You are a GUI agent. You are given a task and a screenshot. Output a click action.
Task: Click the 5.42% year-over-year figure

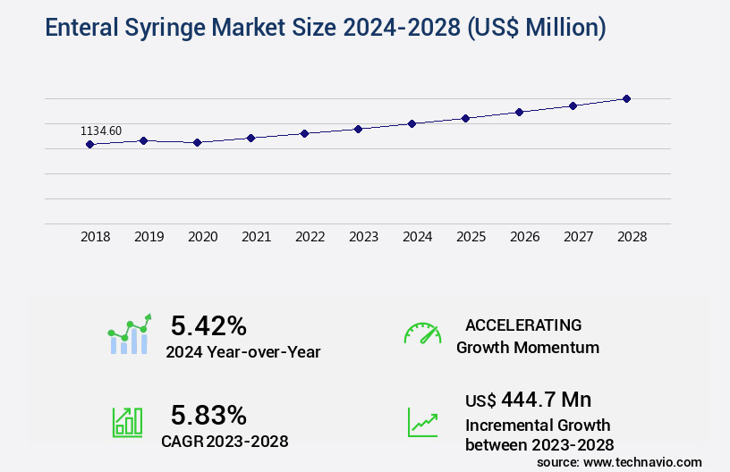point(208,325)
